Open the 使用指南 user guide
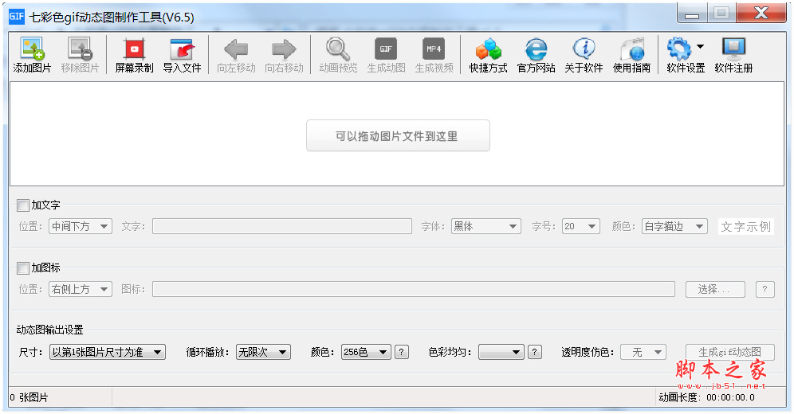The image size is (794, 414). 631,55
